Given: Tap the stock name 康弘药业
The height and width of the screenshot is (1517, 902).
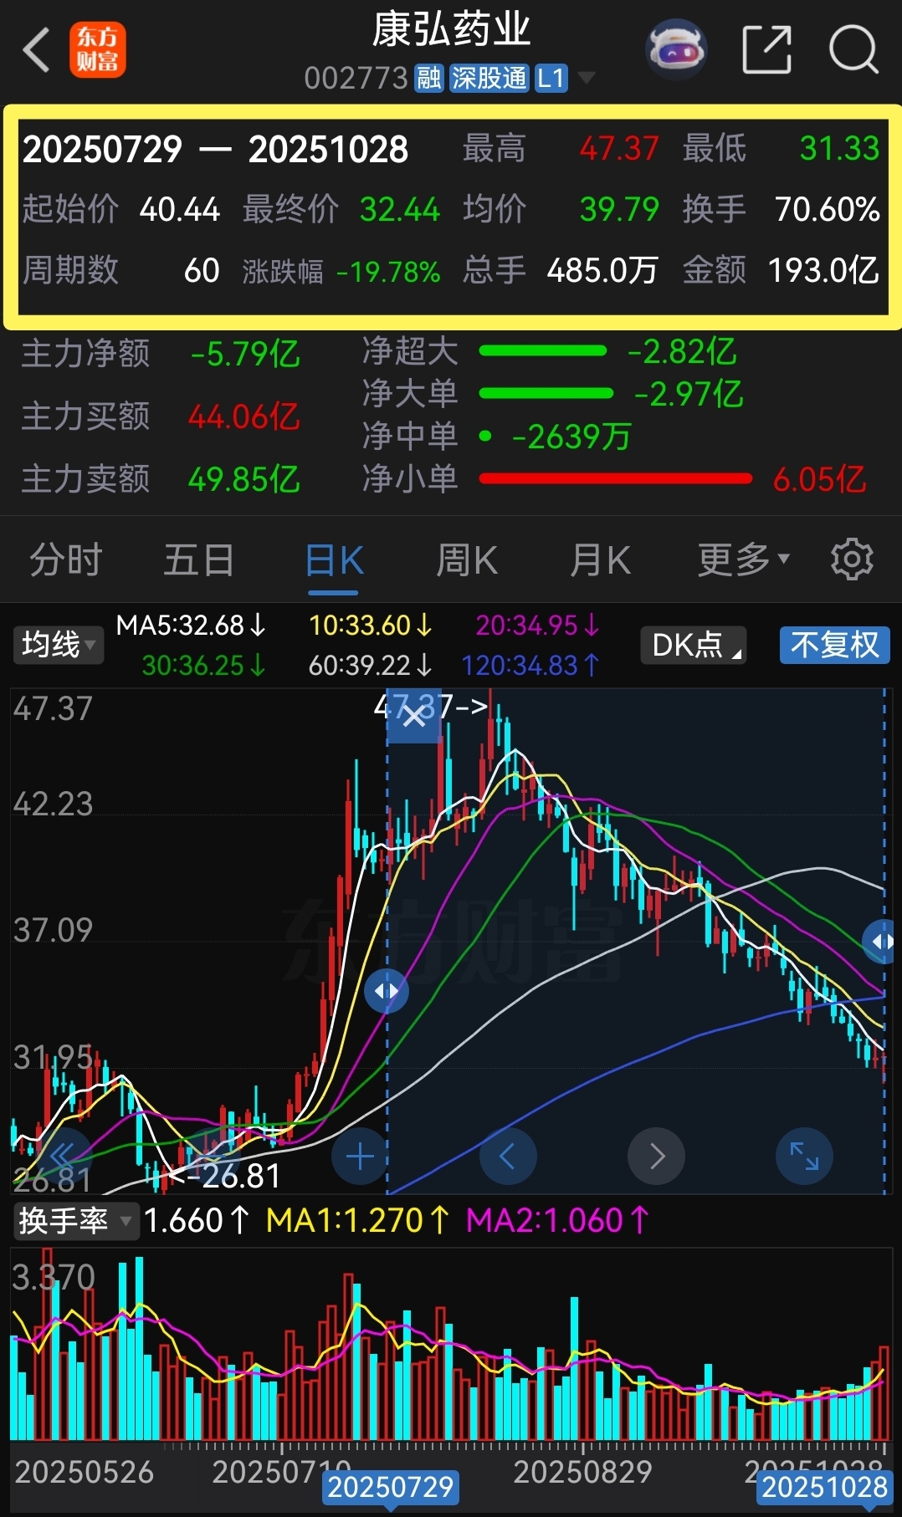Looking at the screenshot, I should [x=451, y=30].
